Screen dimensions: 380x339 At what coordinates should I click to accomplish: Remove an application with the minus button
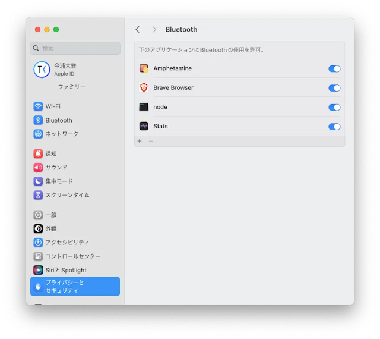[x=151, y=141]
